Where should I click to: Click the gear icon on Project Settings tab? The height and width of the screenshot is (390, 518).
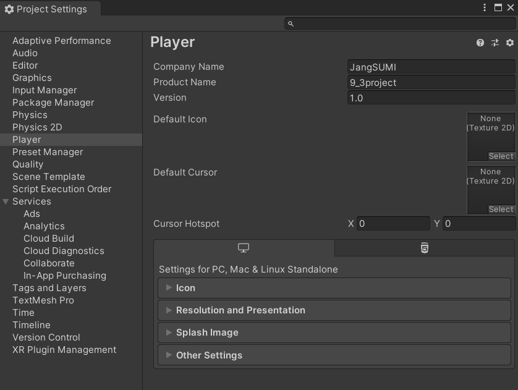[x=9, y=9]
